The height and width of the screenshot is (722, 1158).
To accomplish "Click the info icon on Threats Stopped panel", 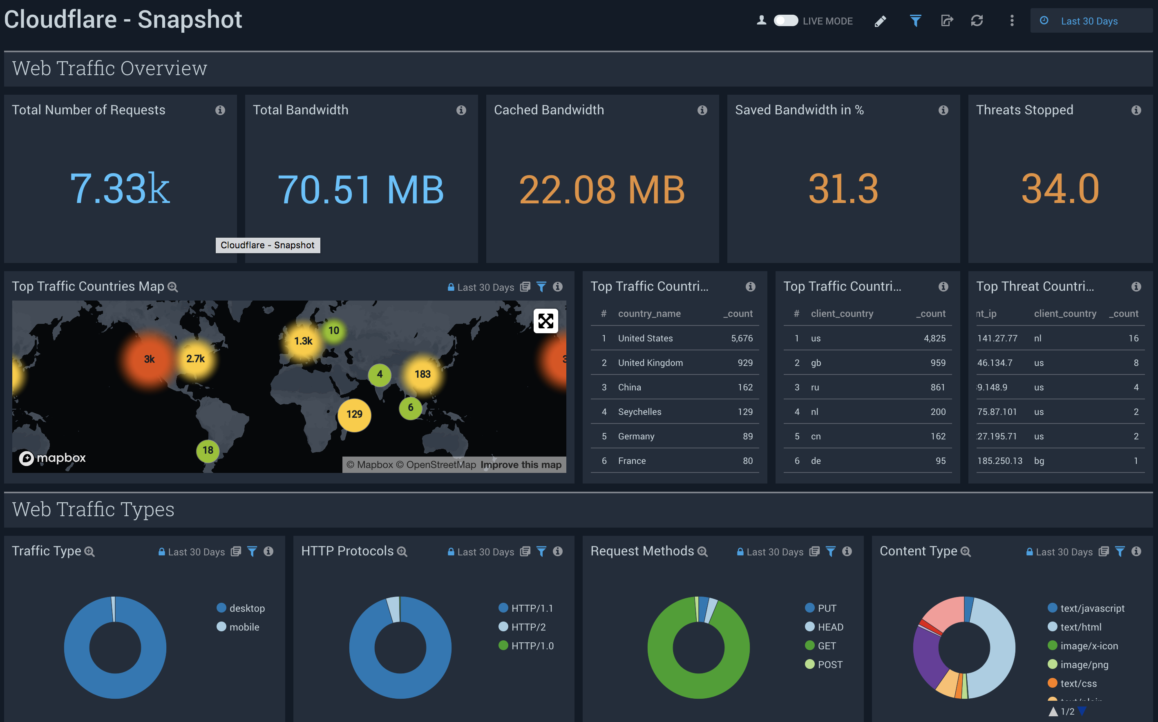I will (x=1136, y=110).
